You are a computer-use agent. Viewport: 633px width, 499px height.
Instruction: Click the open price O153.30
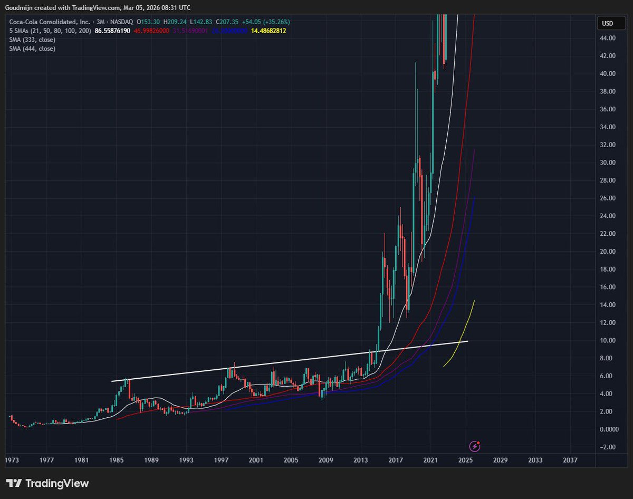(x=148, y=22)
